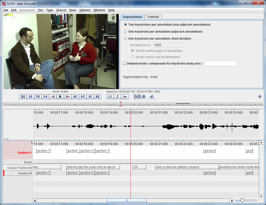Open the Options menu

[x=85, y=10]
